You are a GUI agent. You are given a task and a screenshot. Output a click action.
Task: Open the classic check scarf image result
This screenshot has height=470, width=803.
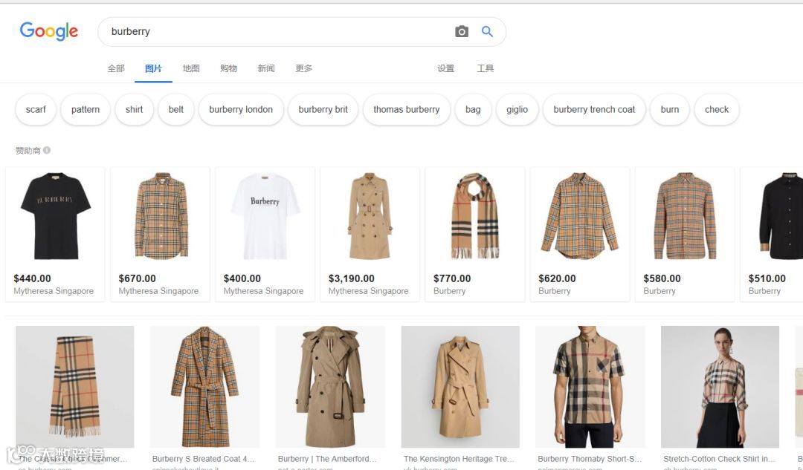[75, 387]
